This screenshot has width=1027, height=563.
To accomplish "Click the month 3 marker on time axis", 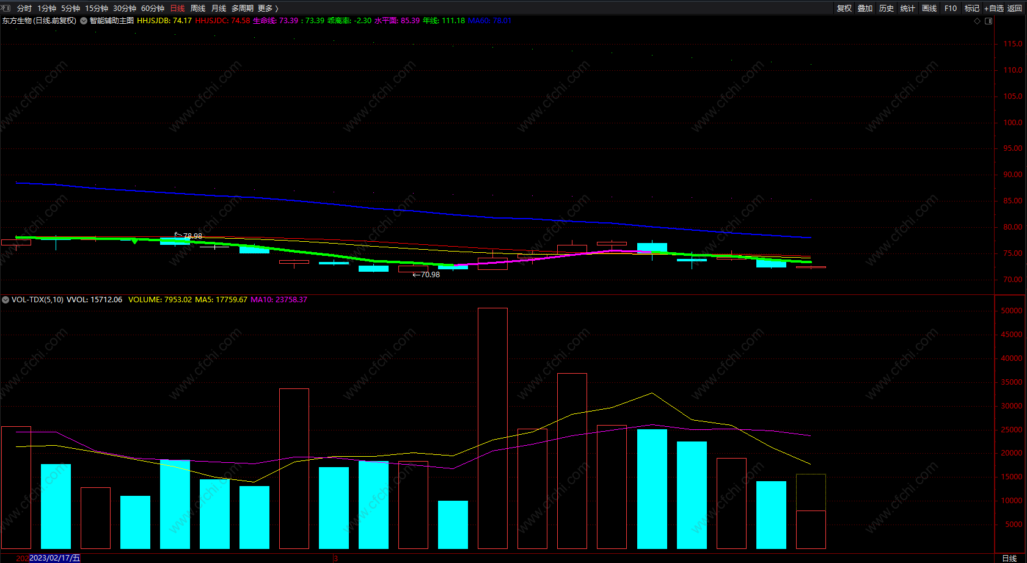I will click(x=335, y=558).
